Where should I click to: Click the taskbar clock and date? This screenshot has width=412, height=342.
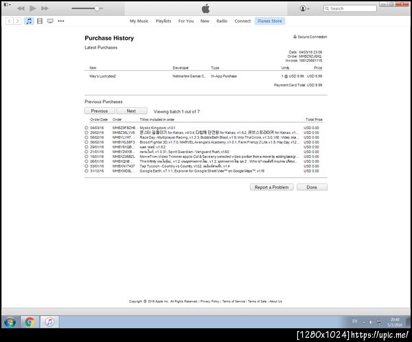coord(395,322)
